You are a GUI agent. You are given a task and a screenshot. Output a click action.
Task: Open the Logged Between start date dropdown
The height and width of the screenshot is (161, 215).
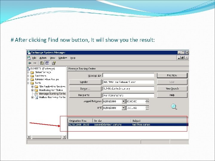[123, 101]
